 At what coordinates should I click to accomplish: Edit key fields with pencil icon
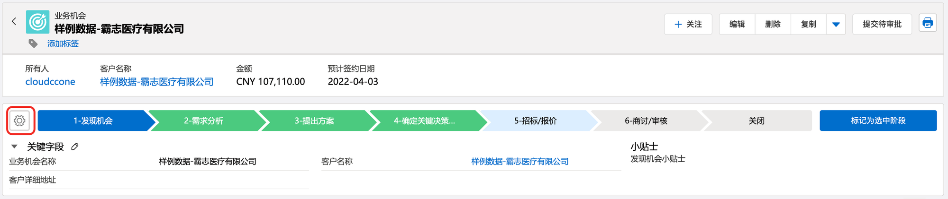pos(75,147)
